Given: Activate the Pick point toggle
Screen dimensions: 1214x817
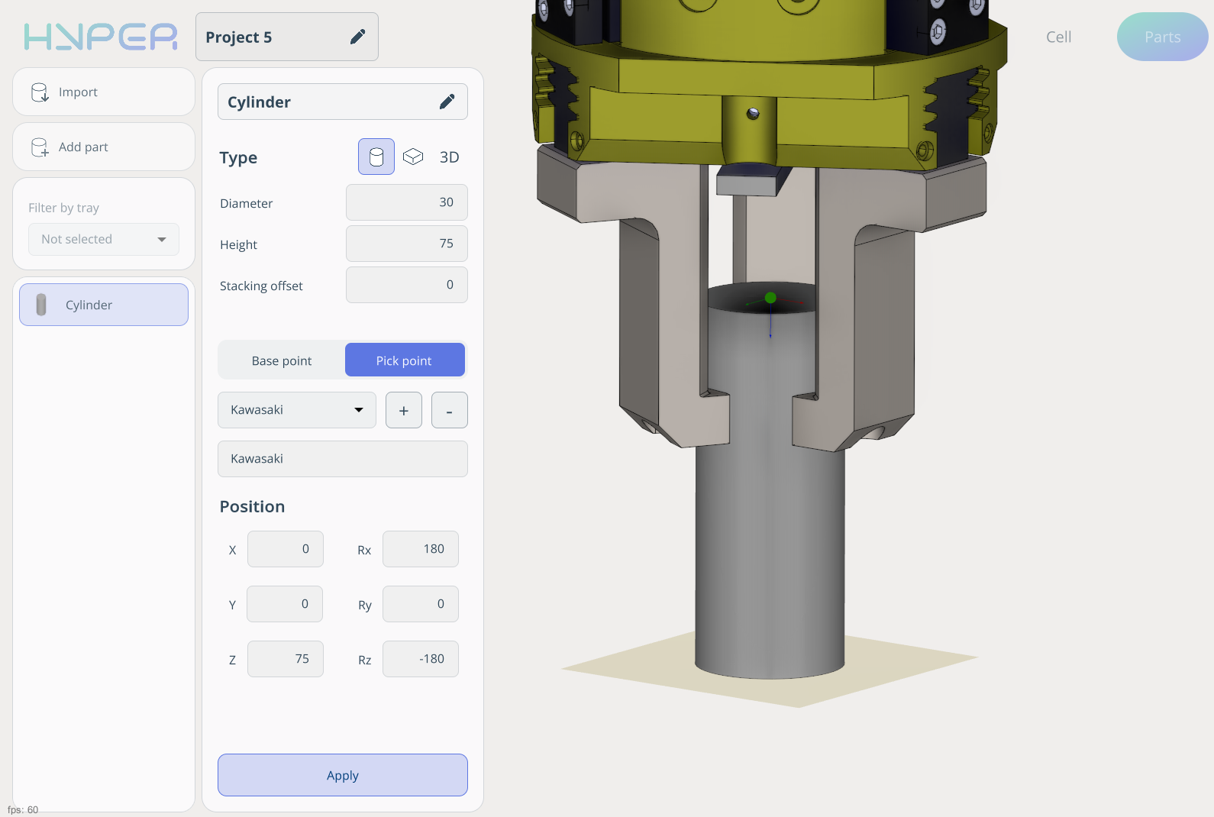Looking at the screenshot, I should click(x=404, y=360).
